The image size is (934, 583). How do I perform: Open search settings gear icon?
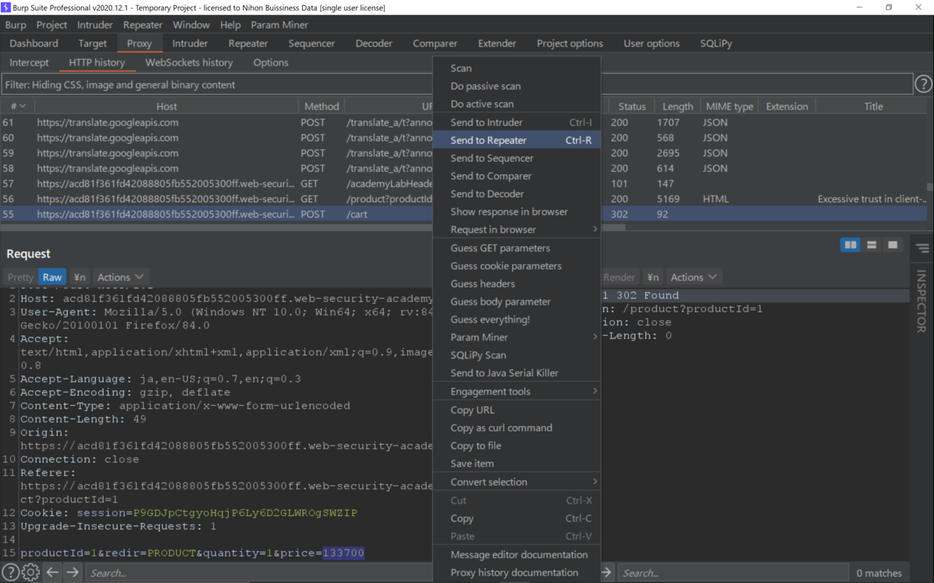[x=30, y=573]
